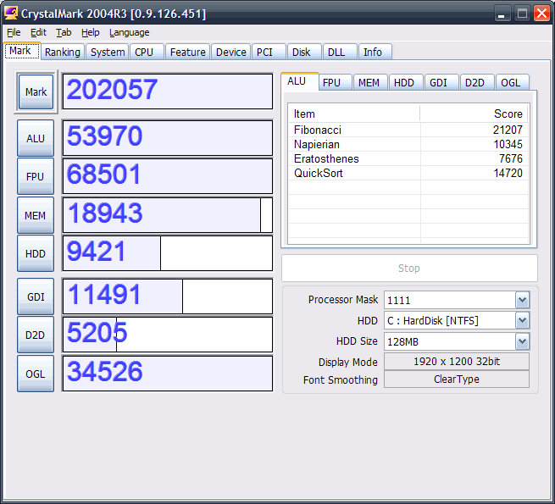Select the OGL results sub-tab
This screenshot has height=504, width=555.
coord(512,82)
